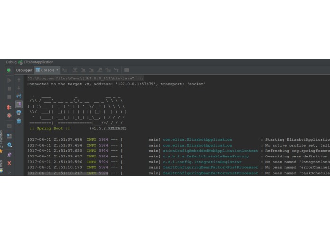Viewport: 330px width, 235px height.
Task: Click the Force Step Into icon
Action: coord(91,70)
